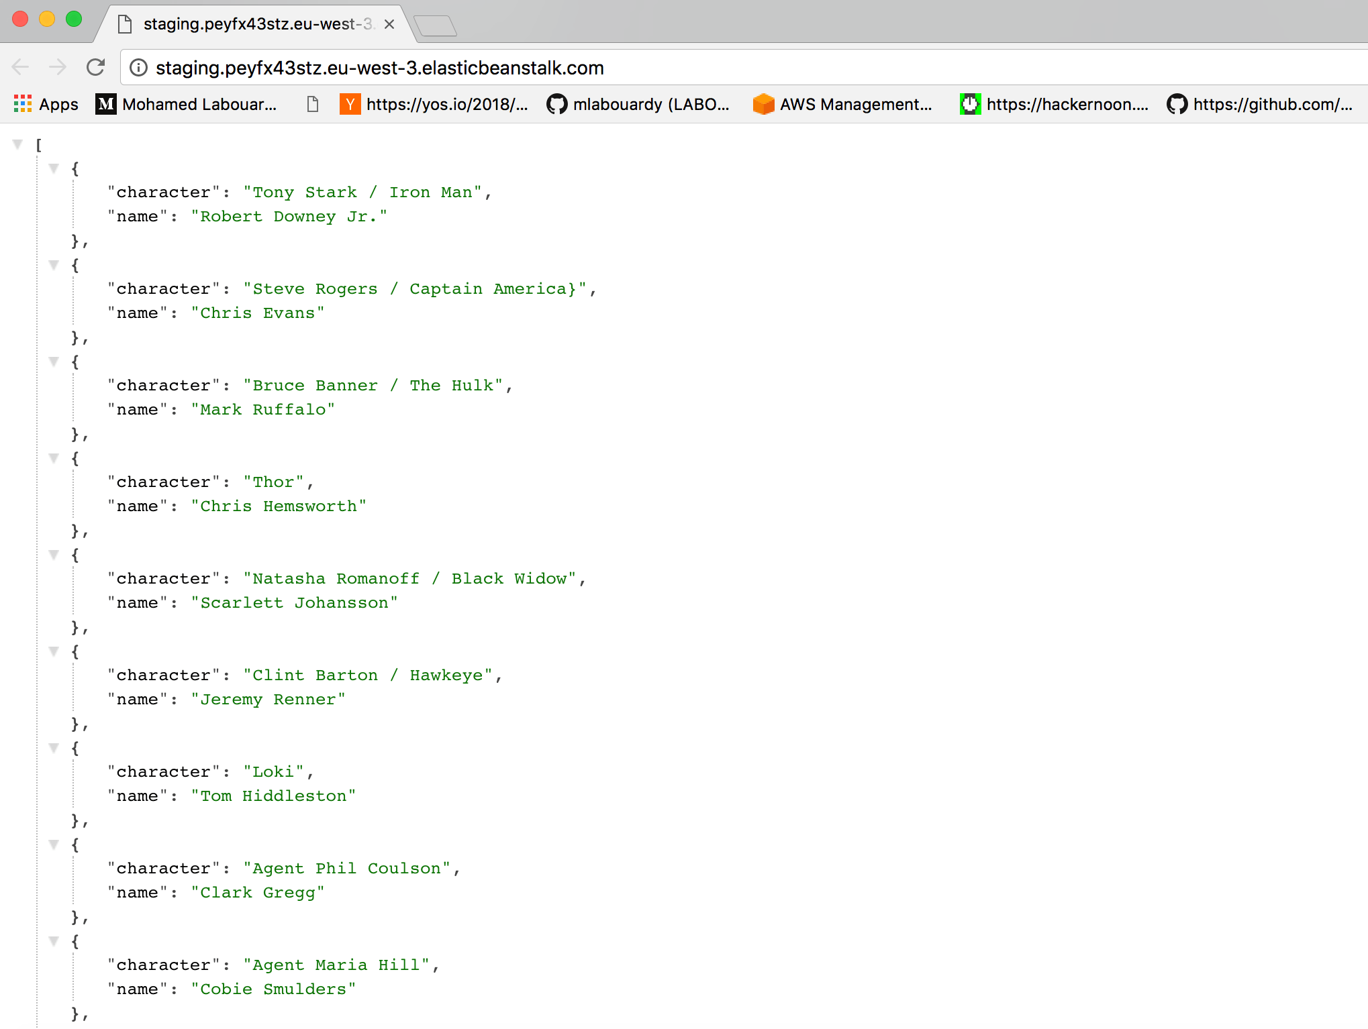Collapse the Agent Phil Coulson object
1368x1029 pixels.
(54, 844)
